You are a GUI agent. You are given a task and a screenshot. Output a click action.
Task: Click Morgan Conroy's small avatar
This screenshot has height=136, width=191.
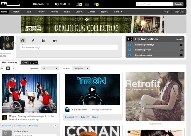pos(5,118)
